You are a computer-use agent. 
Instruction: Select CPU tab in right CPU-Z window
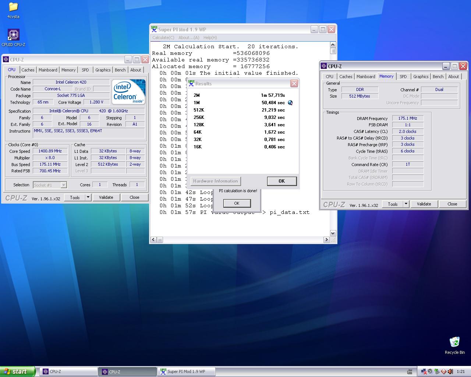tap(329, 77)
